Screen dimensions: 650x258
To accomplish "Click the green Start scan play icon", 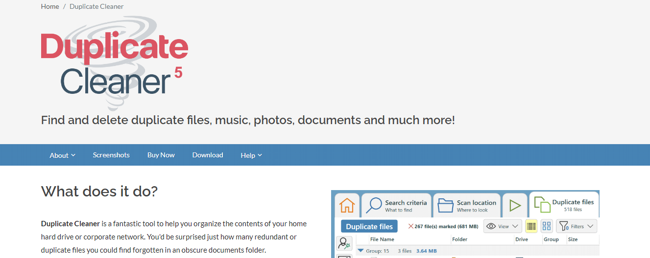I will point(515,205).
